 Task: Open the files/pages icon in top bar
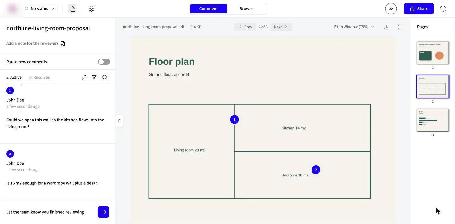coord(72,8)
